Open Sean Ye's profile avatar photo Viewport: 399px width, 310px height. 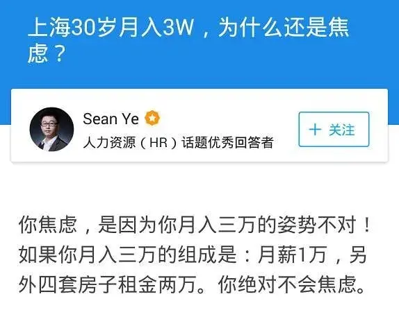point(51,130)
